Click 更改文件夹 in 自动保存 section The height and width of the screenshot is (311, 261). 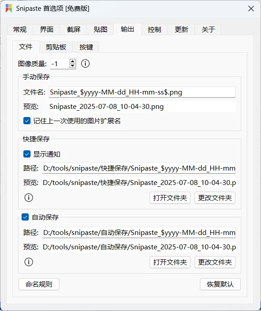tap(215, 262)
